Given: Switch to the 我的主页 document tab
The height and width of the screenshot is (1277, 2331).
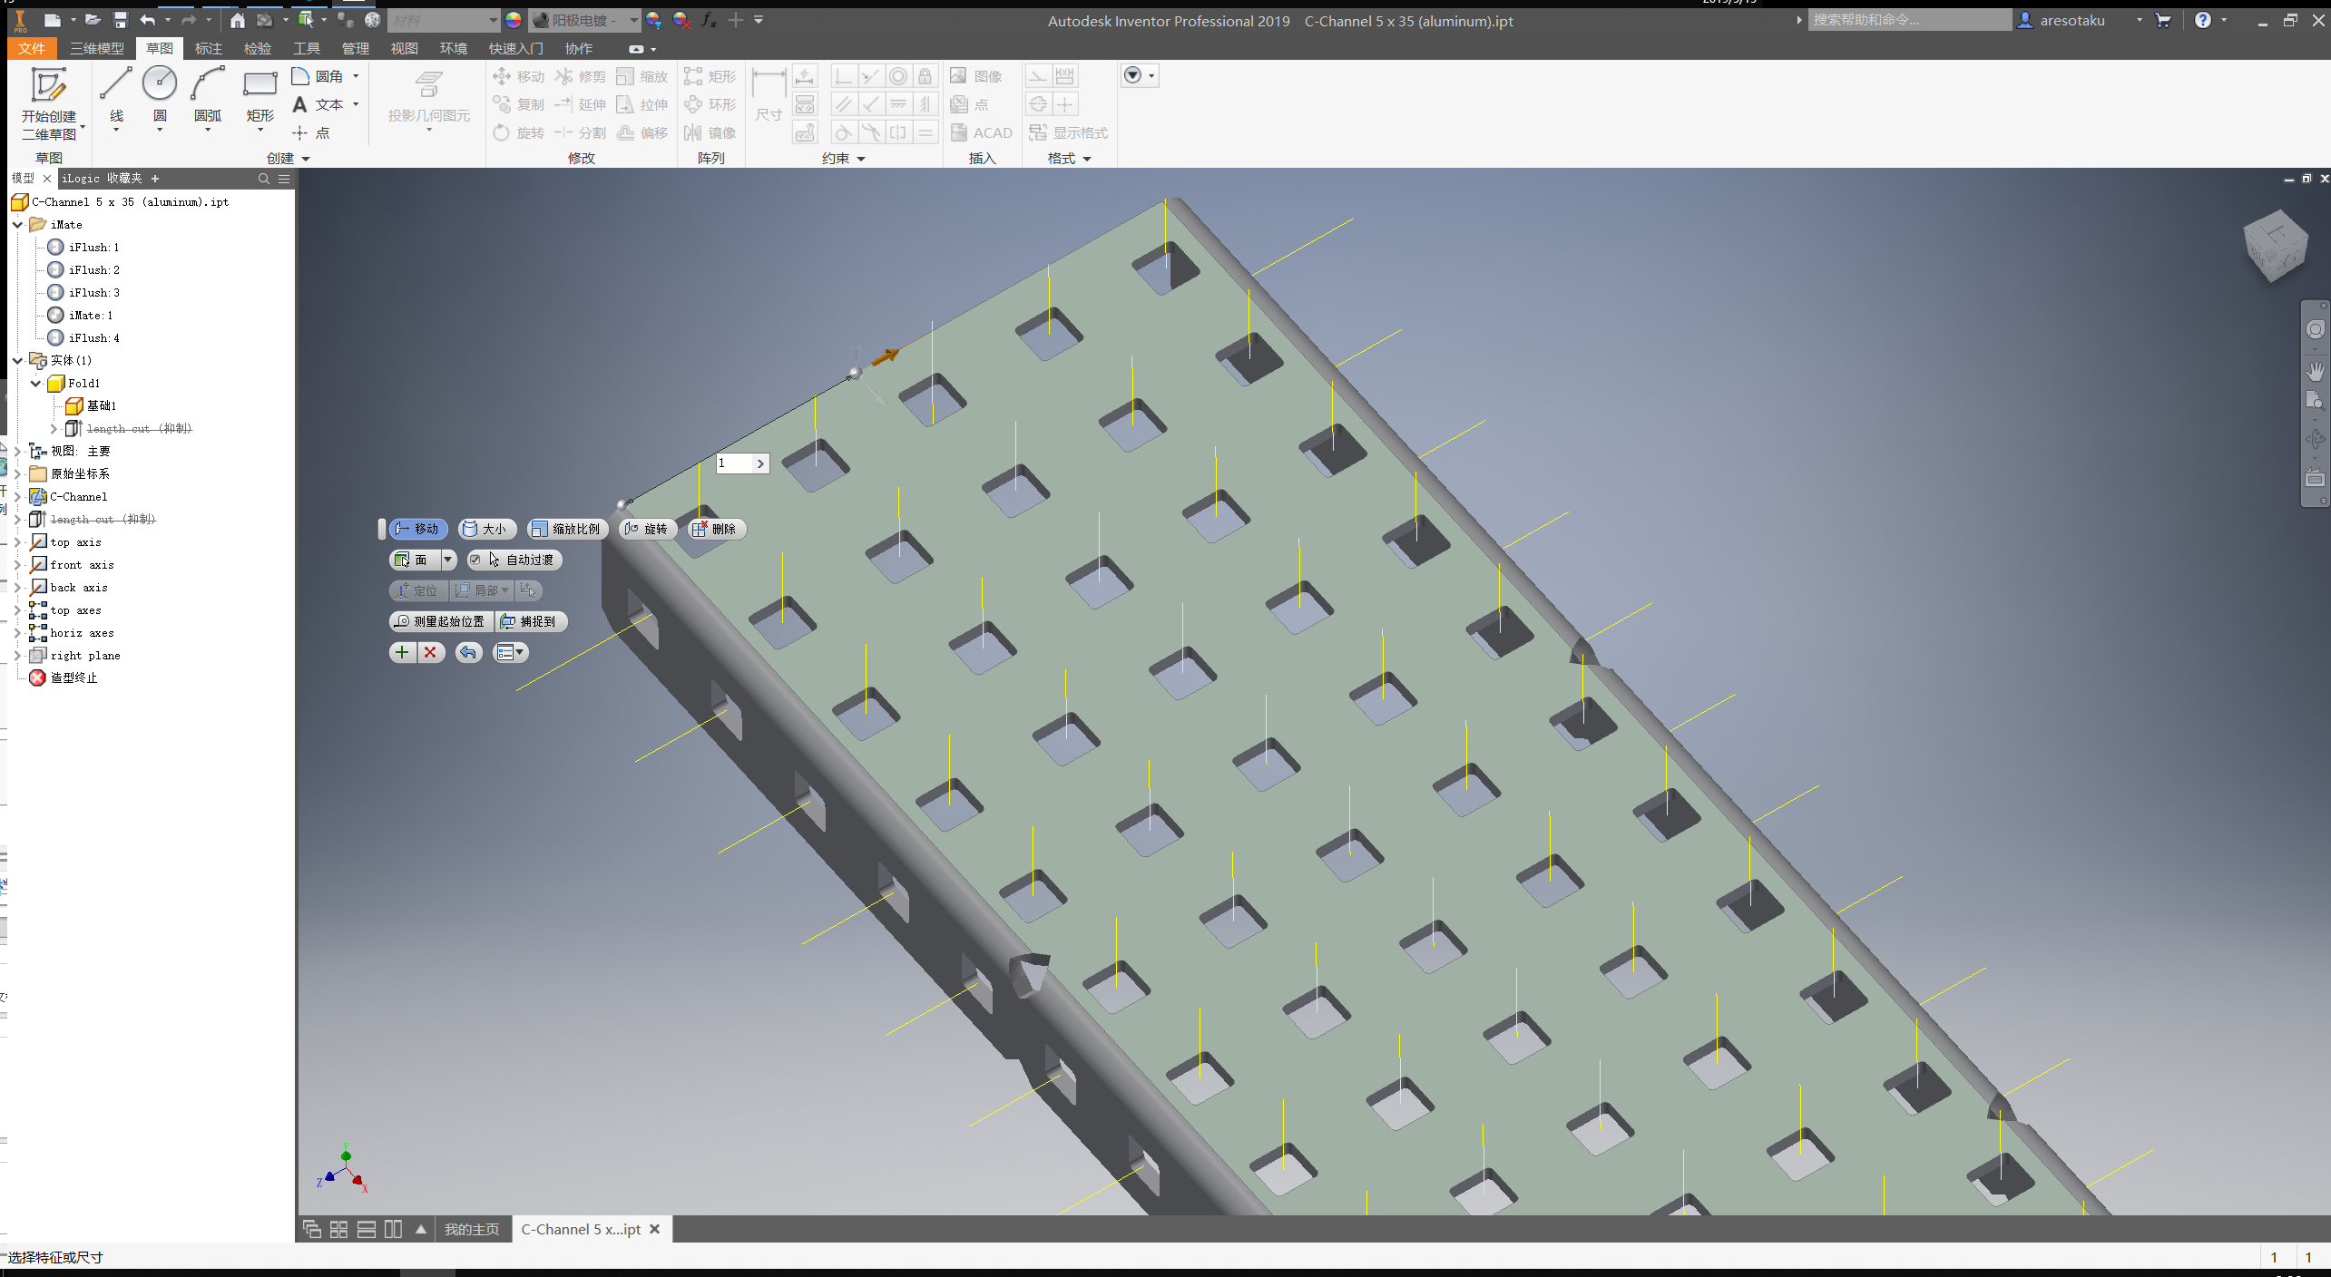Looking at the screenshot, I should [471, 1229].
